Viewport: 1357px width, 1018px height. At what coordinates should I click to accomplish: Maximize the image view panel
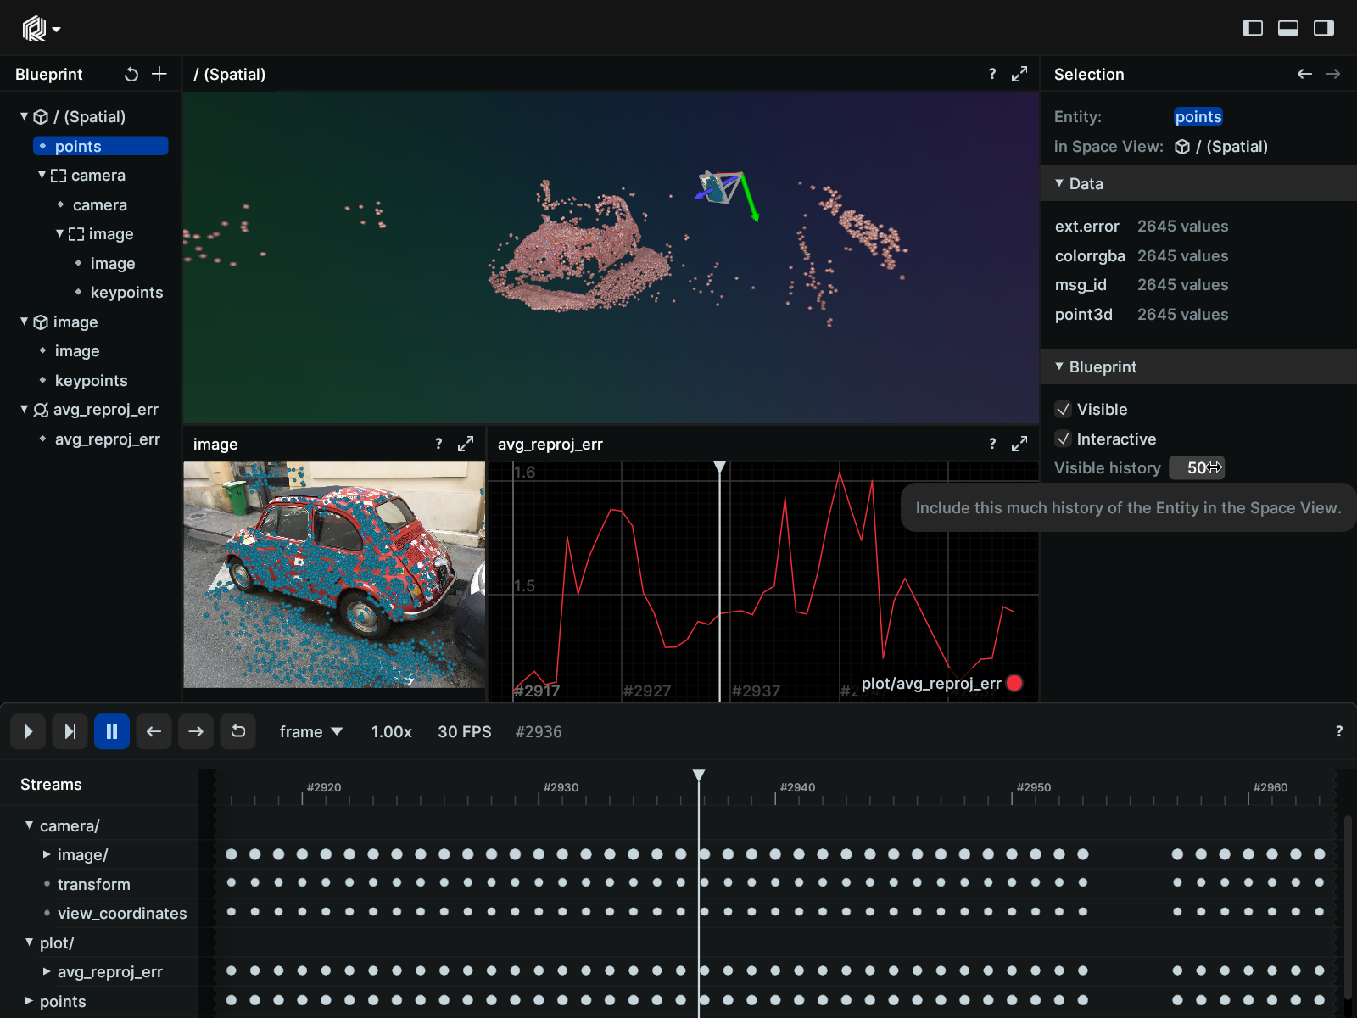pos(466,444)
